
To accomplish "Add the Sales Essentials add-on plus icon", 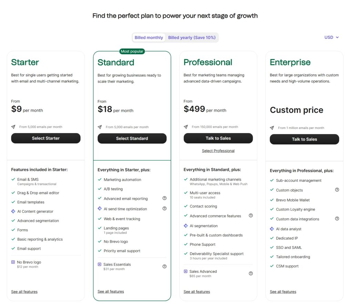I will [100, 264].
